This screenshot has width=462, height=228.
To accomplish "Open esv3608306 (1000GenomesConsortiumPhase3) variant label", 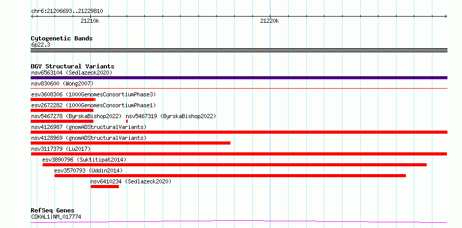I will pyautogui.click(x=93, y=94).
